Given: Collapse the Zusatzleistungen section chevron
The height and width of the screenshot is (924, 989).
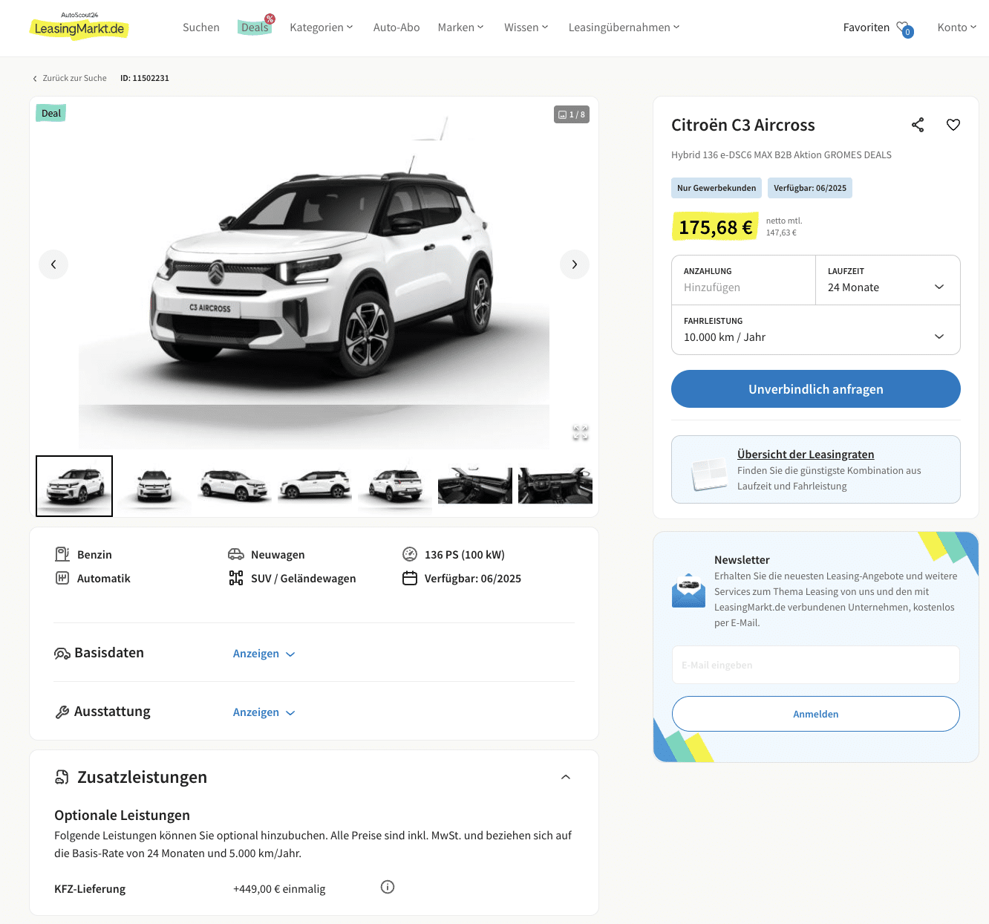Looking at the screenshot, I should 566,777.
